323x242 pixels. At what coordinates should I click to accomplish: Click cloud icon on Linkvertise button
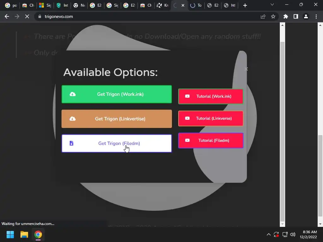click(73, 118)
